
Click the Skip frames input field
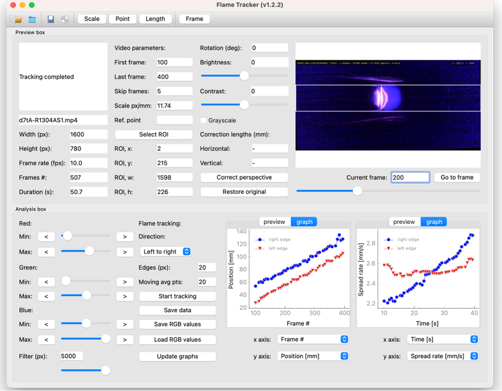(x=175, y=91)
